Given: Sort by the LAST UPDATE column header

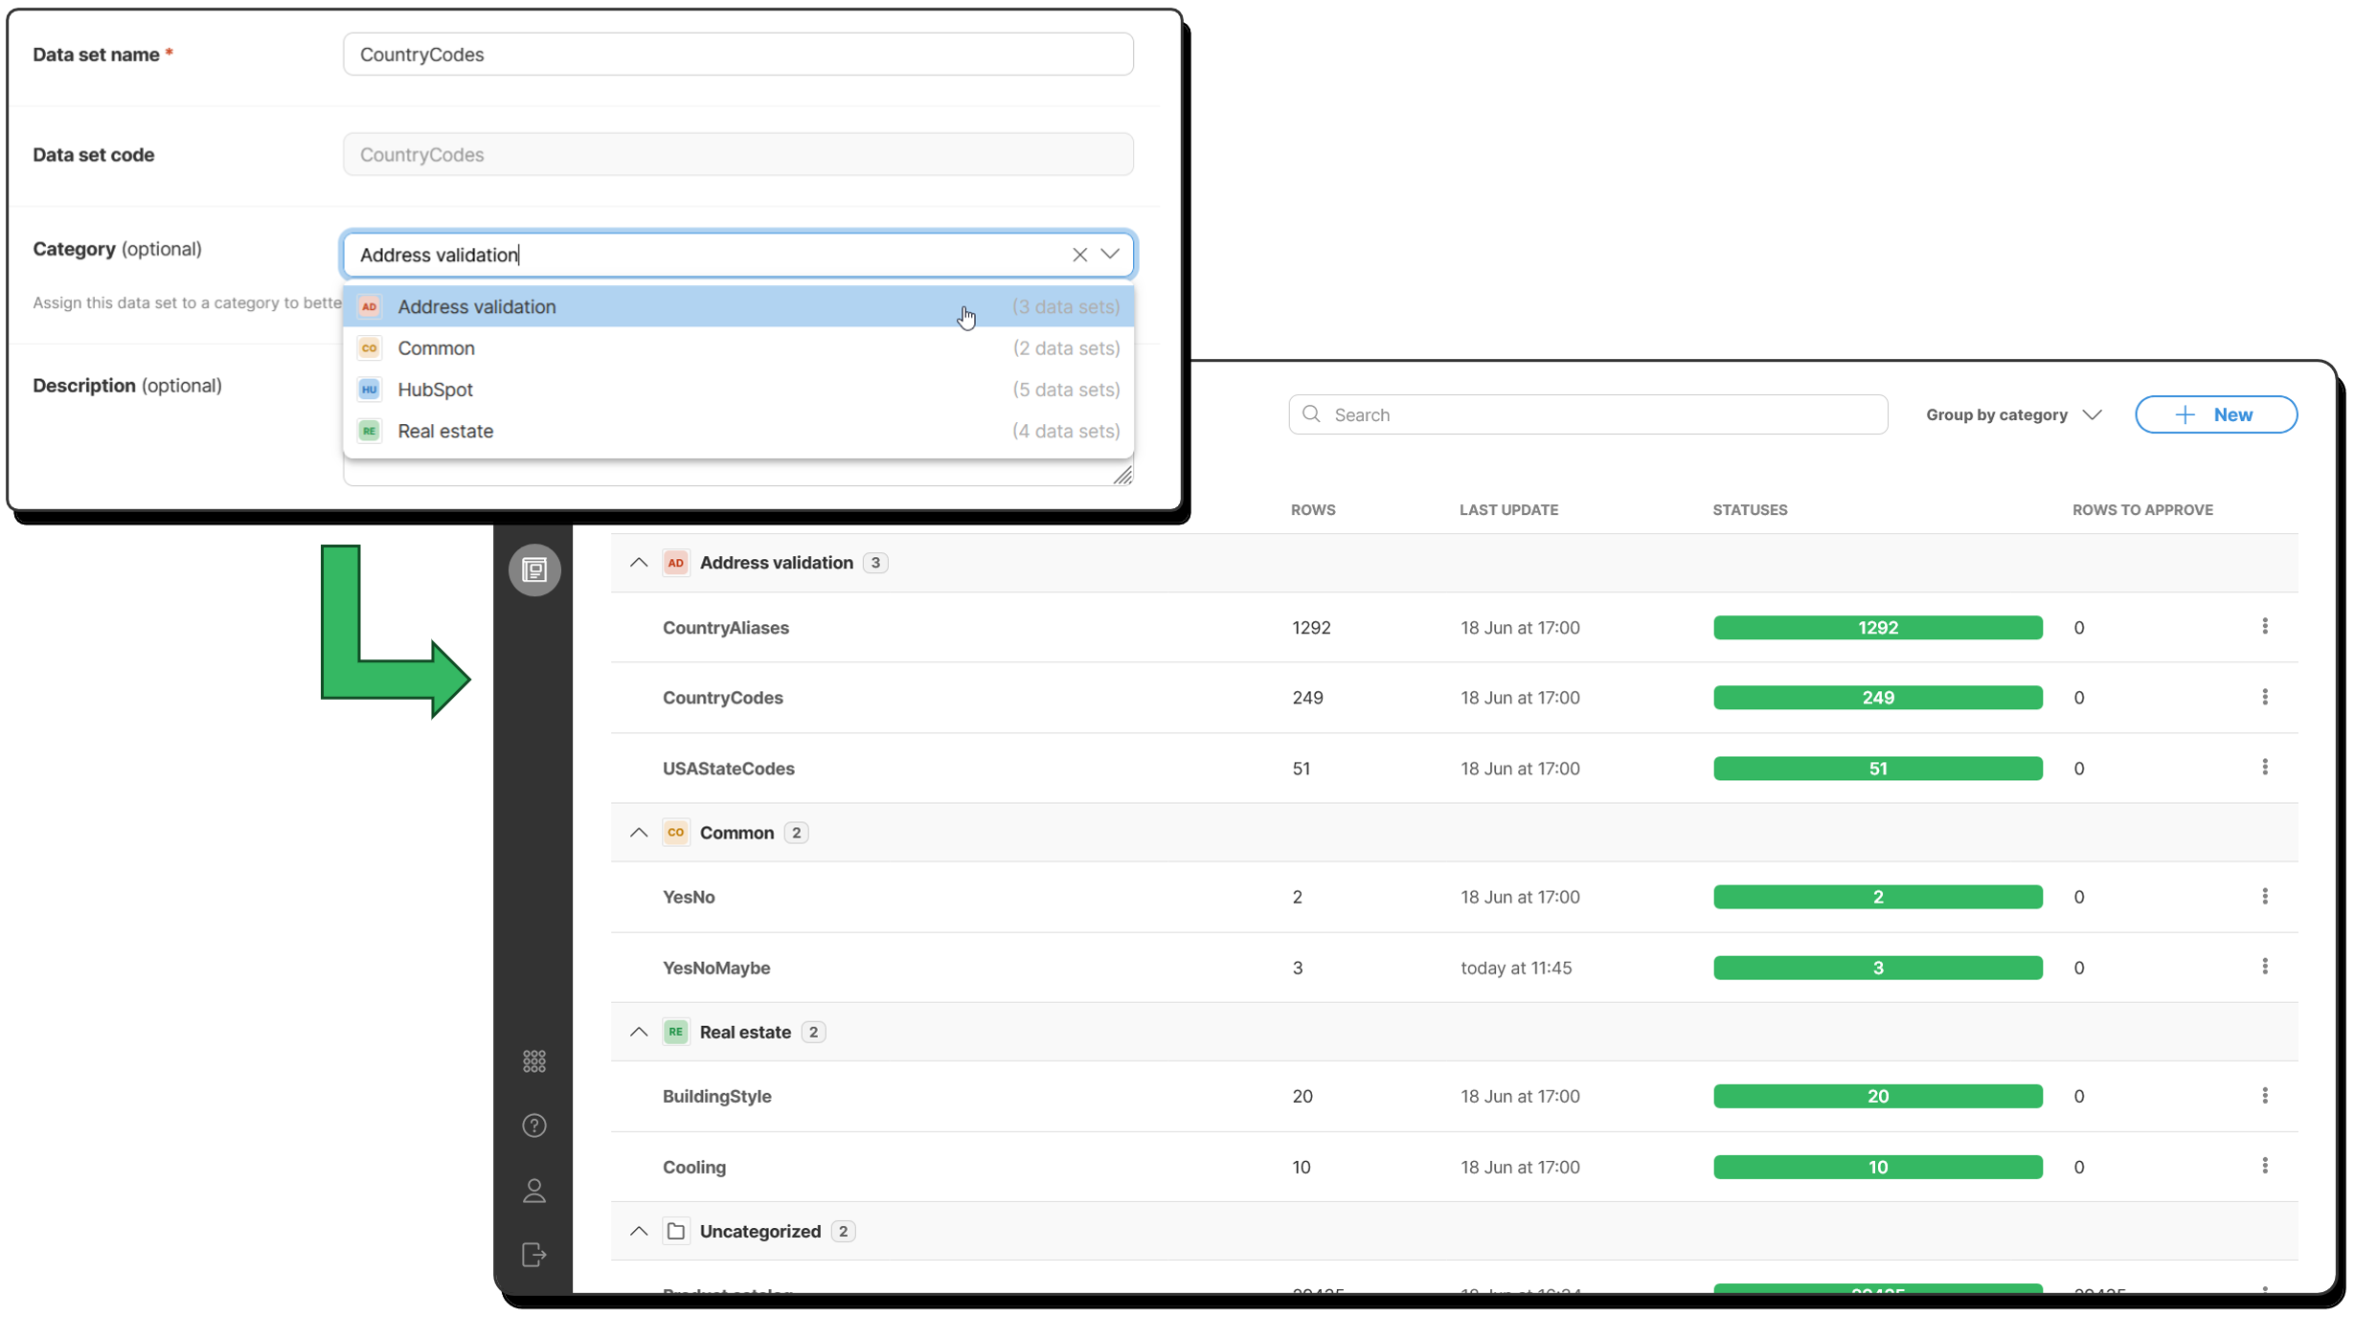Looking at the screenshot, I should click(1508, 510).
